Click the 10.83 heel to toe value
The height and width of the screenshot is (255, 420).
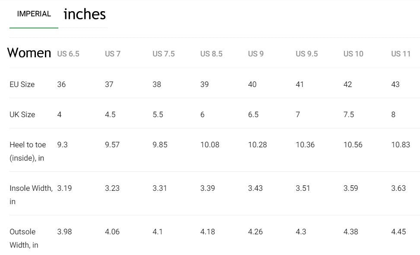(x=401, y=145)
